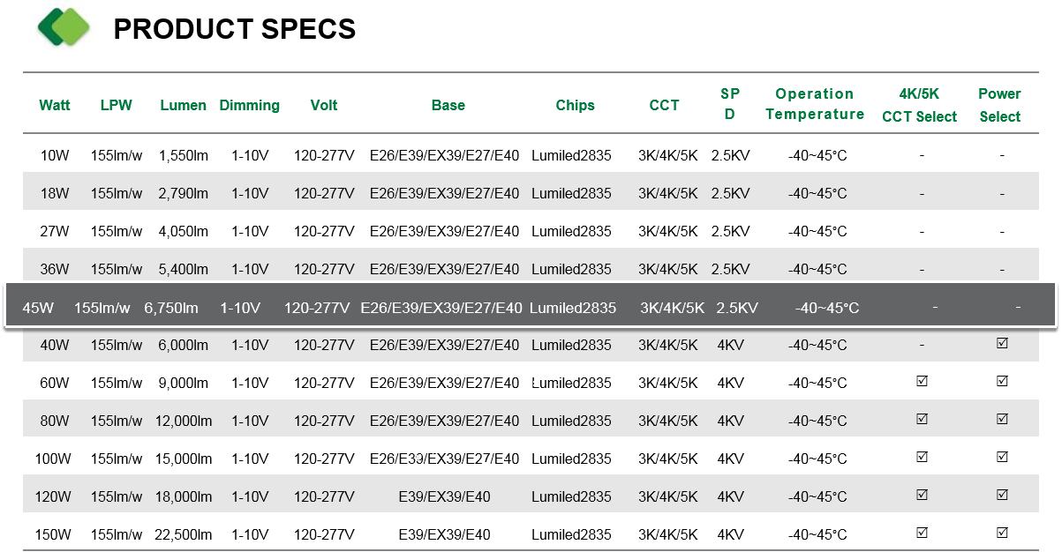Click the 6,750lm lumen value
This screenshot has width=1062, height=552.
click(171, 308)
